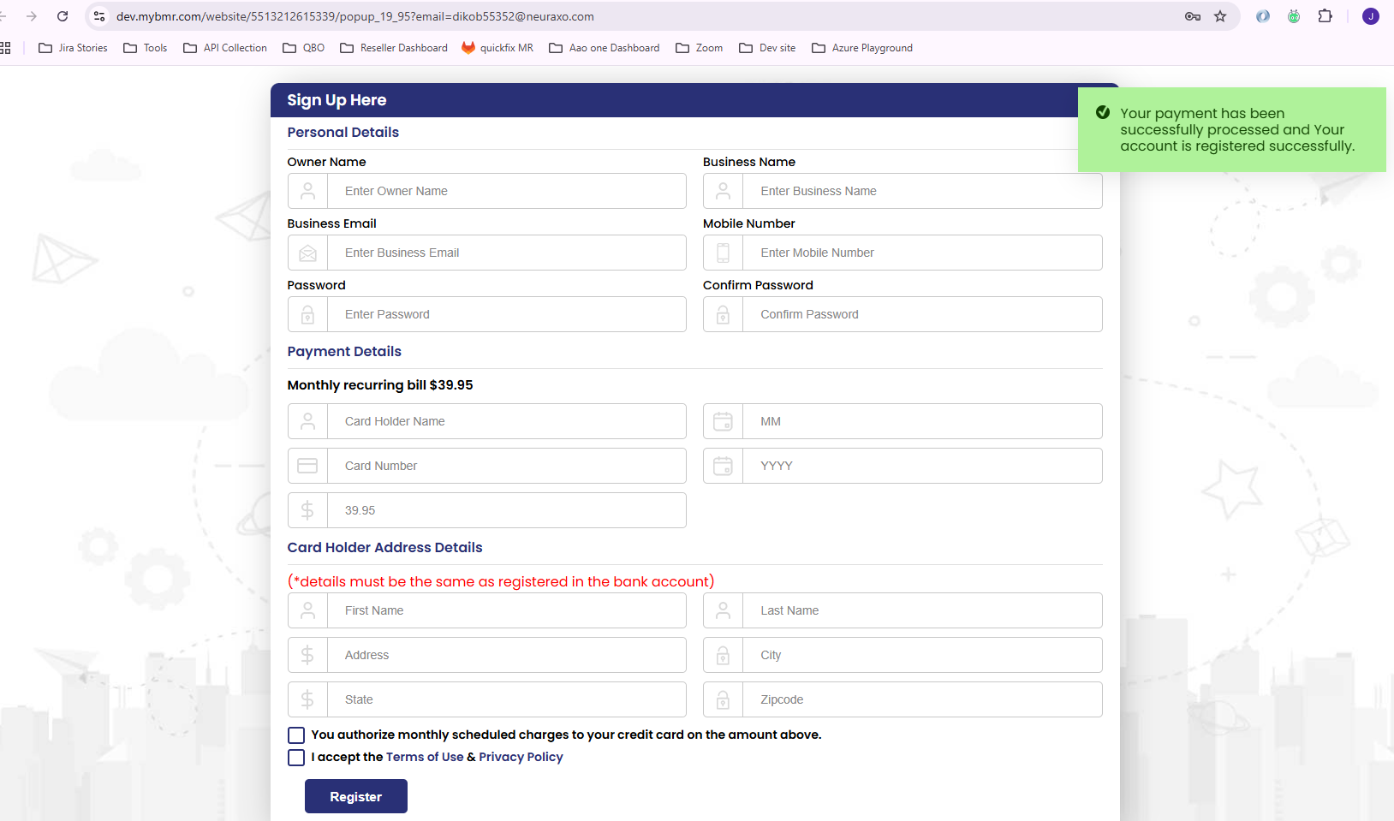Bookmark this page with the star icon

click(1220, 16)
